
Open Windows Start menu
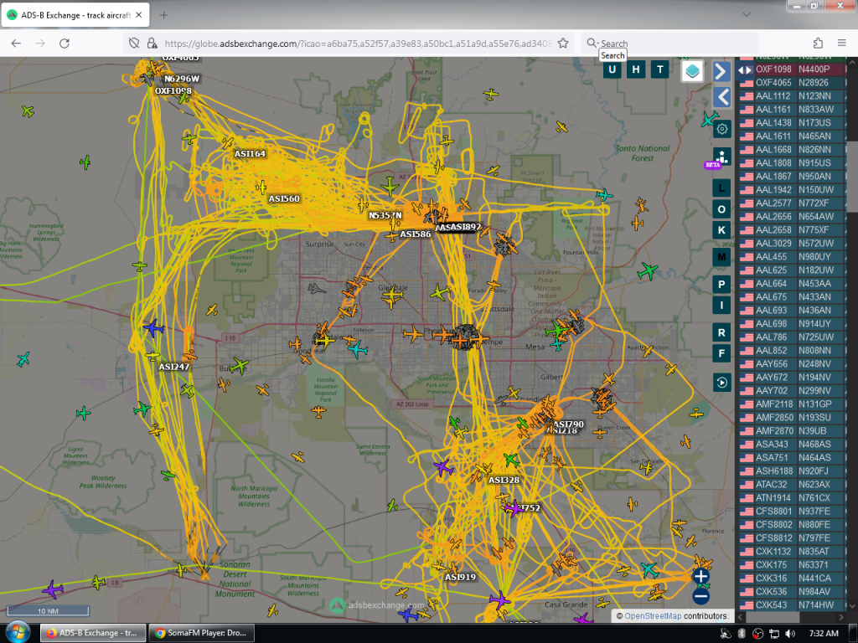pyautogui.click(x=17, y=633)
